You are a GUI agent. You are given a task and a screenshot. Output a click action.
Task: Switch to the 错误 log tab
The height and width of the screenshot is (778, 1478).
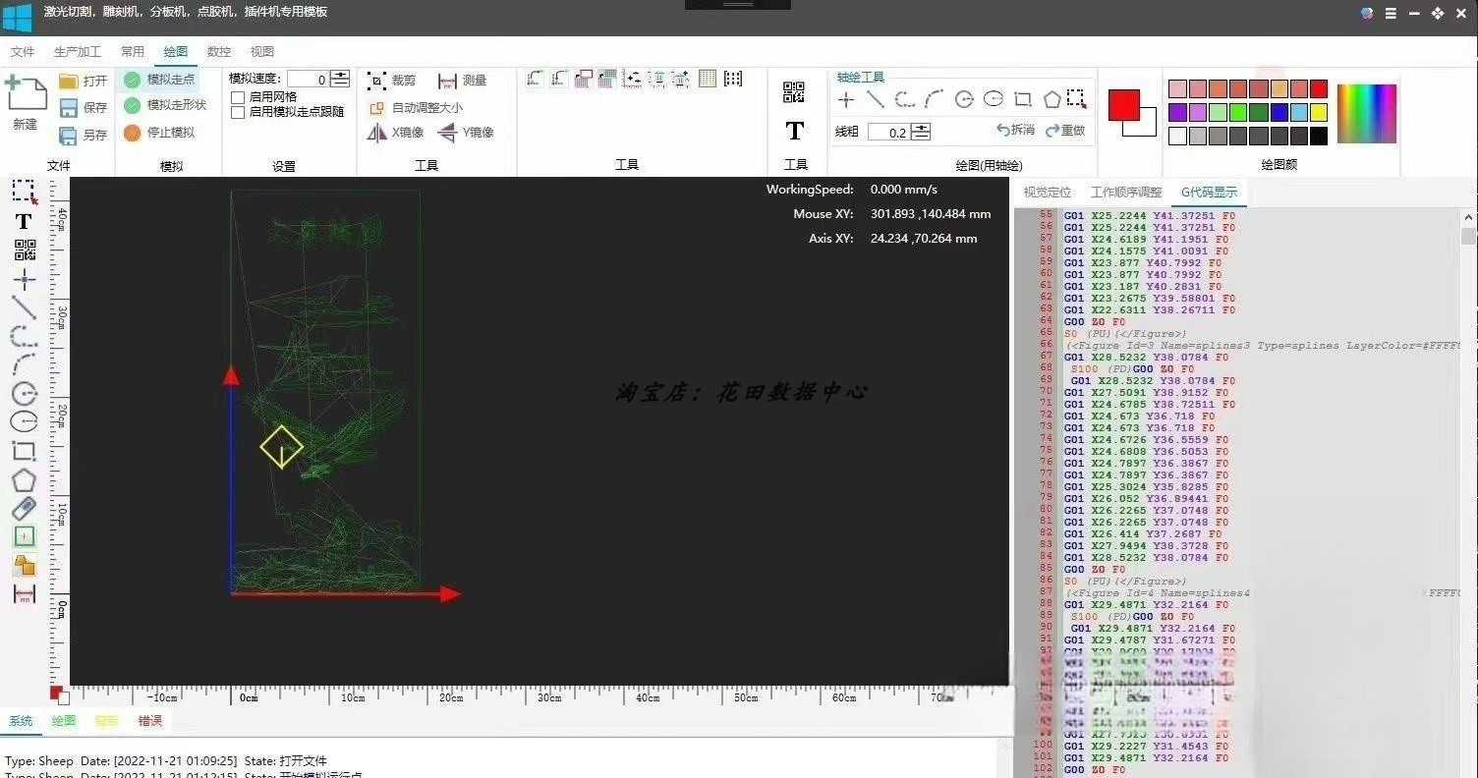click(x=150, y=721)
